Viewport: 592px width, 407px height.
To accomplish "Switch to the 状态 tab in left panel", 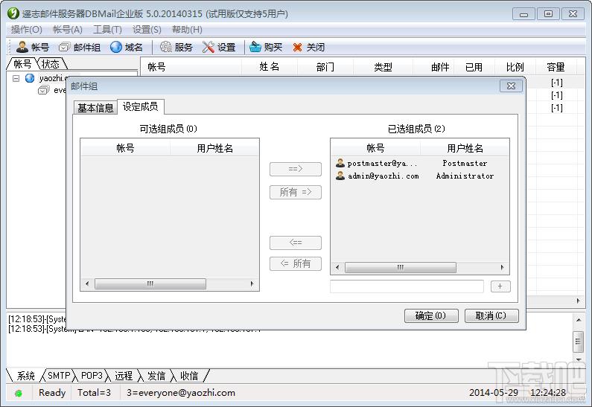I will tap(51, 64).
